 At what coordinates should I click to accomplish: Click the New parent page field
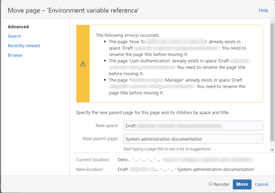point(193,139)
